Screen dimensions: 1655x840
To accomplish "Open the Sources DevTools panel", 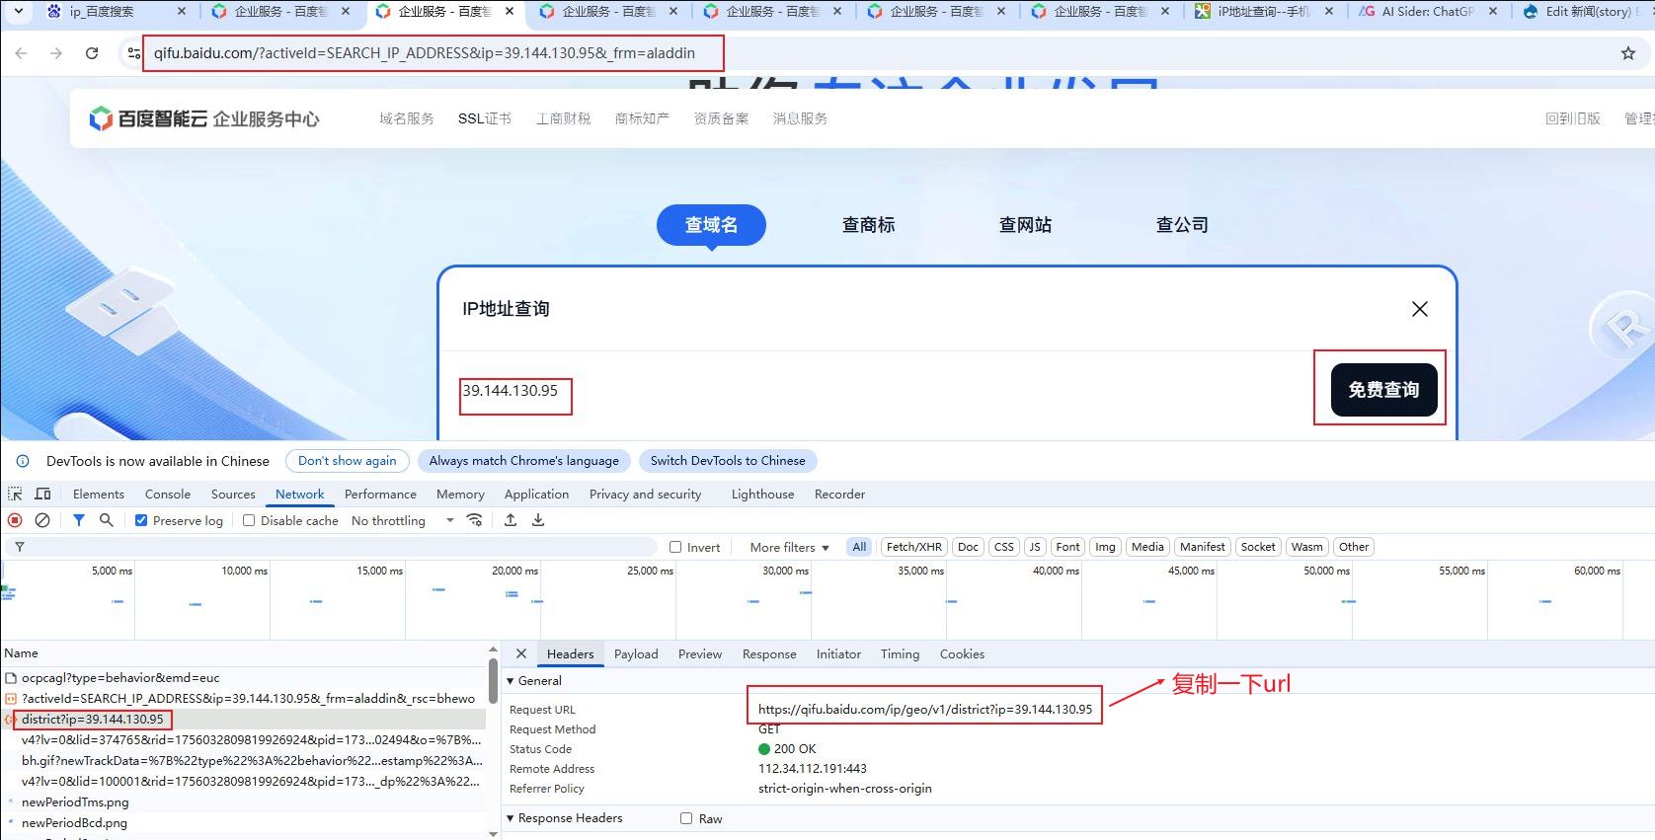I will 233,495.
